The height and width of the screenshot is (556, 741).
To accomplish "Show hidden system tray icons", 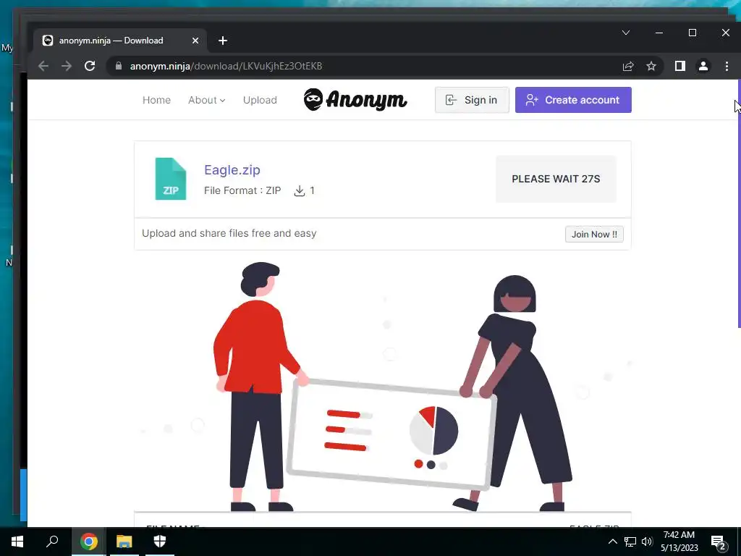I will pyautogui.click(x=612, y=542).
